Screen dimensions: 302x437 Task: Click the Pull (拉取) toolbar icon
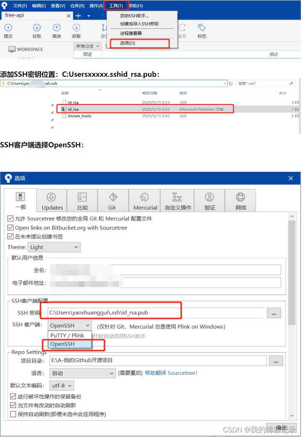click(37, 27)
